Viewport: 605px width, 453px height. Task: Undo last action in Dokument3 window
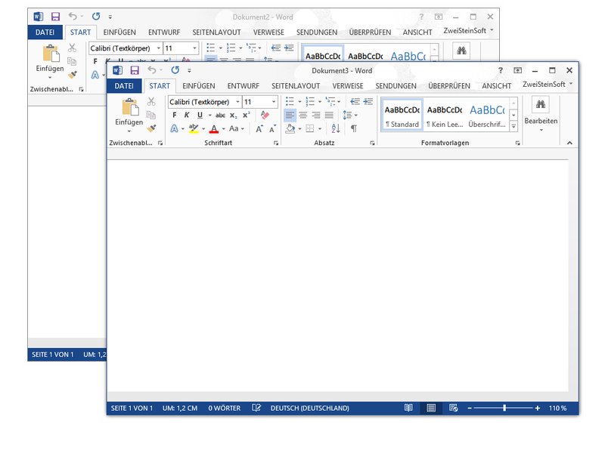click(152, 70)
